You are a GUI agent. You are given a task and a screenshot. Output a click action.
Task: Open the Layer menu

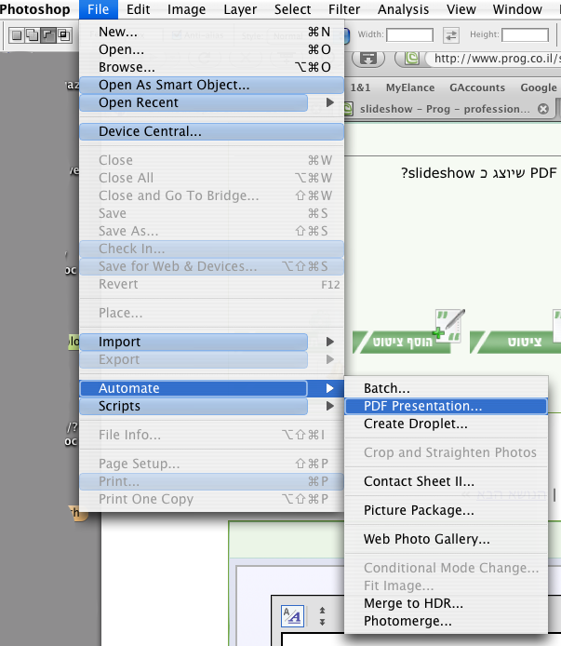[240, 9]
